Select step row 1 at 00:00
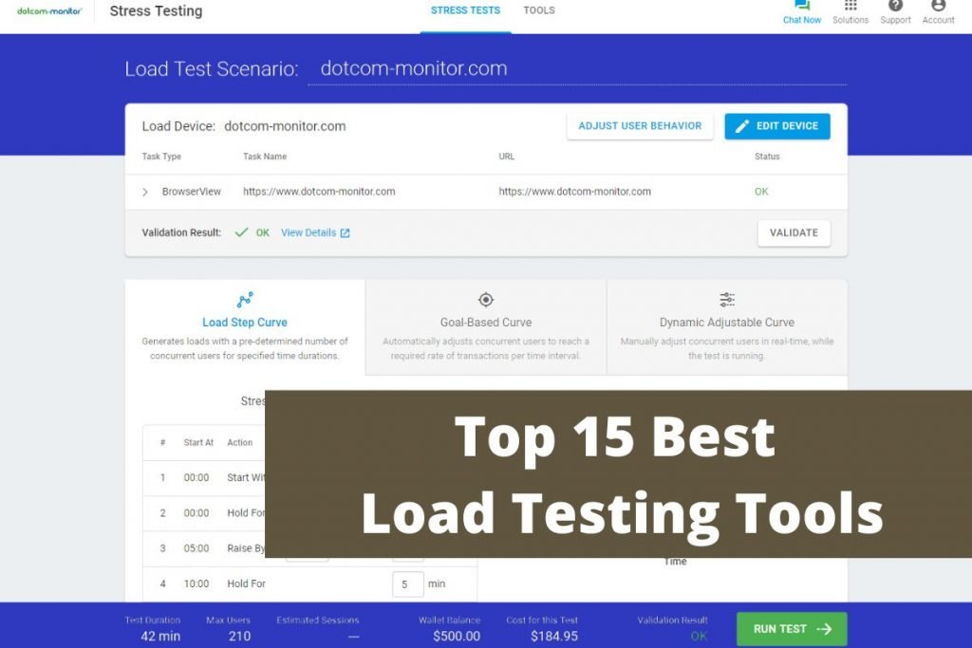 point(204,477)
